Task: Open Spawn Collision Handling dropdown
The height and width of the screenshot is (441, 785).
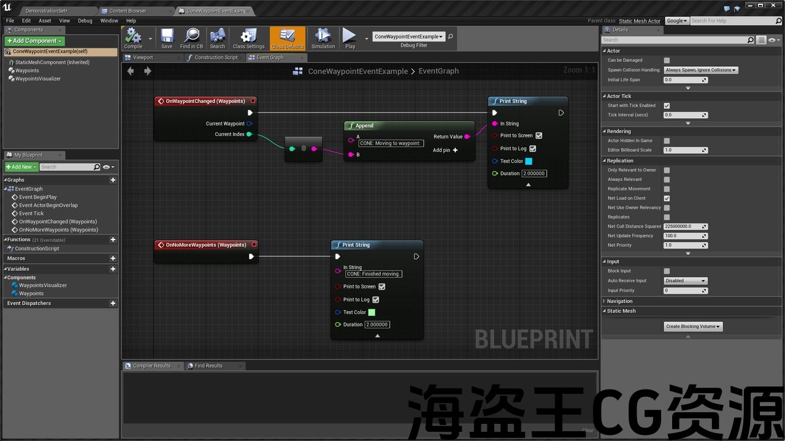Action: pos(701,70)
